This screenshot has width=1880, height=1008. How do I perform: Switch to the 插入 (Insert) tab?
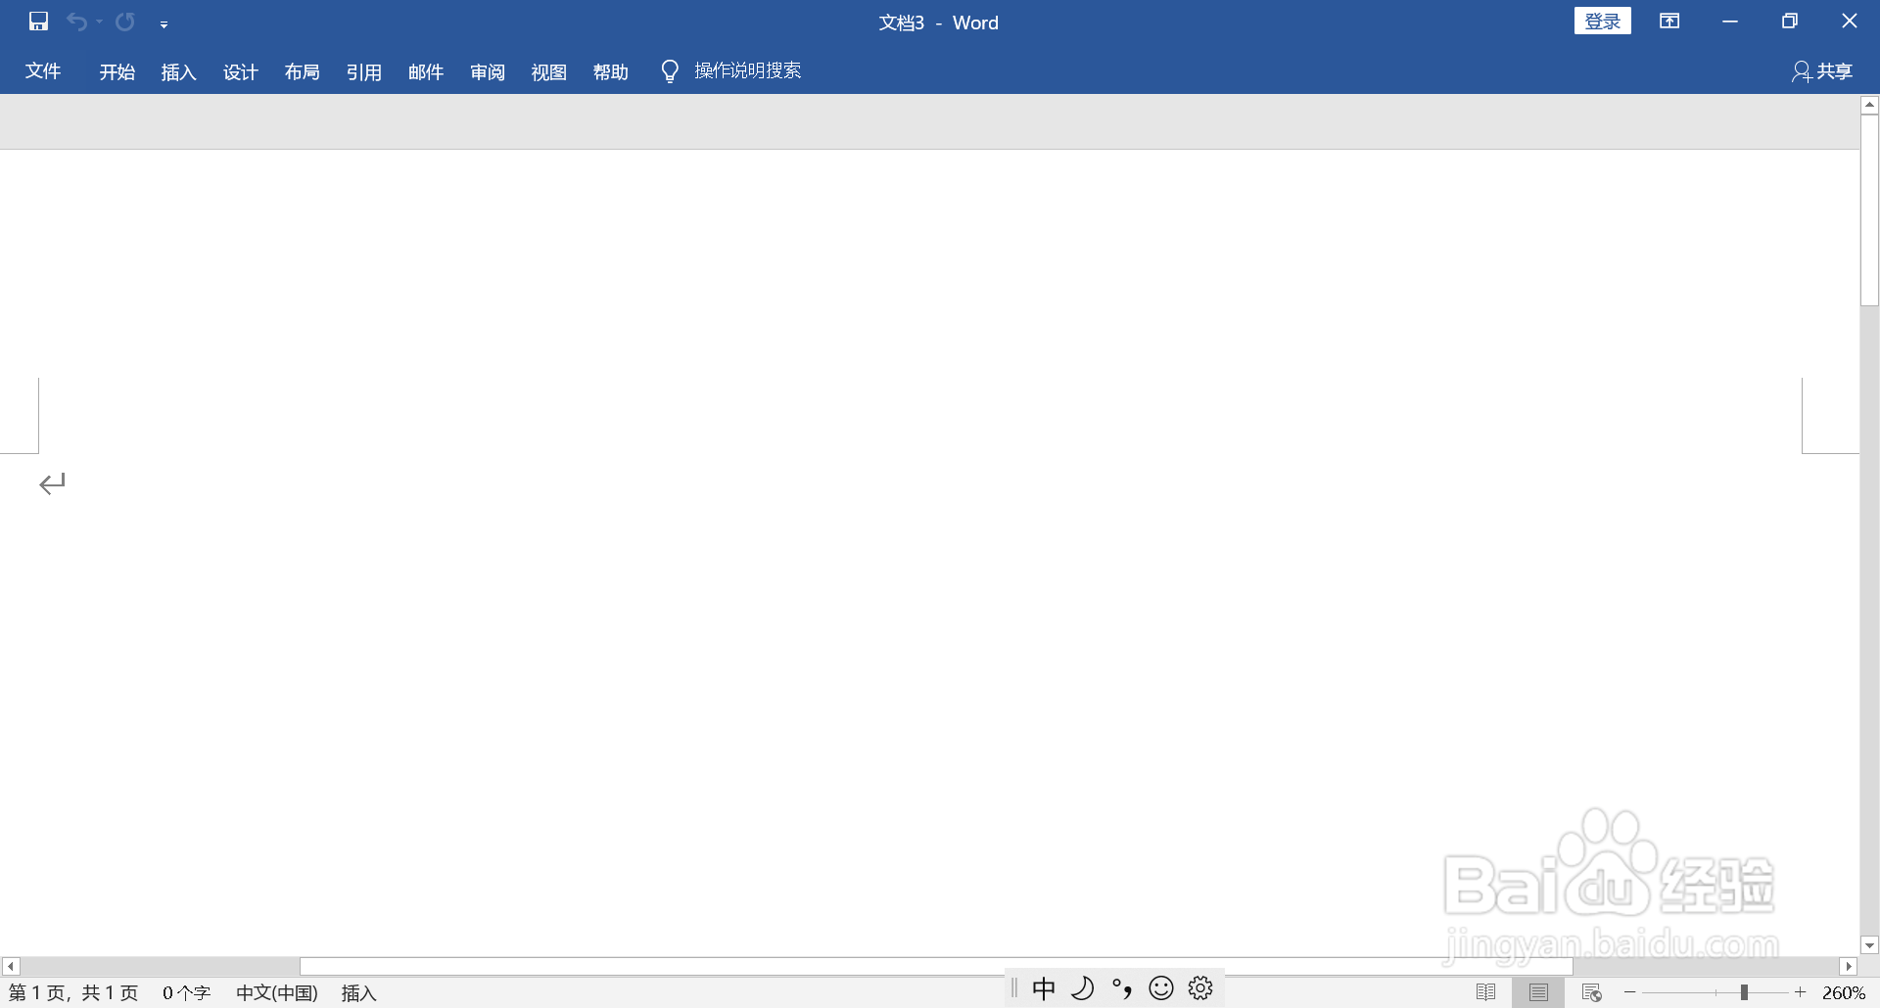[x=179, y=71]
